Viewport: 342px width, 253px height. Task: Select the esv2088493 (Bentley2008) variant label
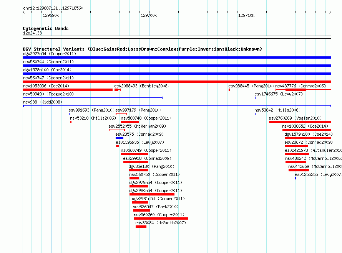[x=142, y=86]
